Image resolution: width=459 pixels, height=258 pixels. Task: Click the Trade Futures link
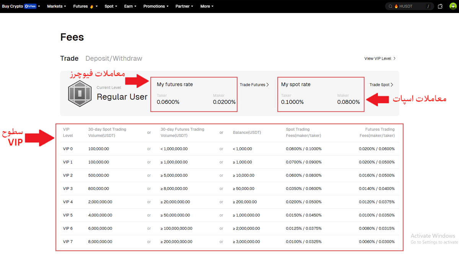(x=252, y=85)
